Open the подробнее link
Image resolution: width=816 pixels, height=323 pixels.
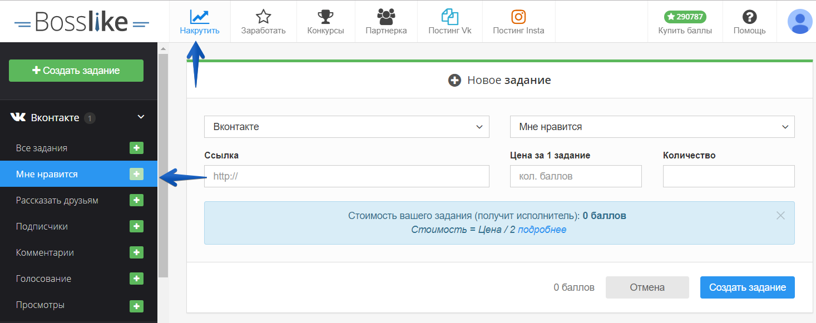pyautogui.click(x=542, y=229)
